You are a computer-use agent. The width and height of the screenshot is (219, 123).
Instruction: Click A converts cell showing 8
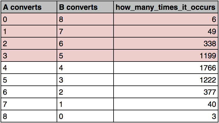[29, 116]
